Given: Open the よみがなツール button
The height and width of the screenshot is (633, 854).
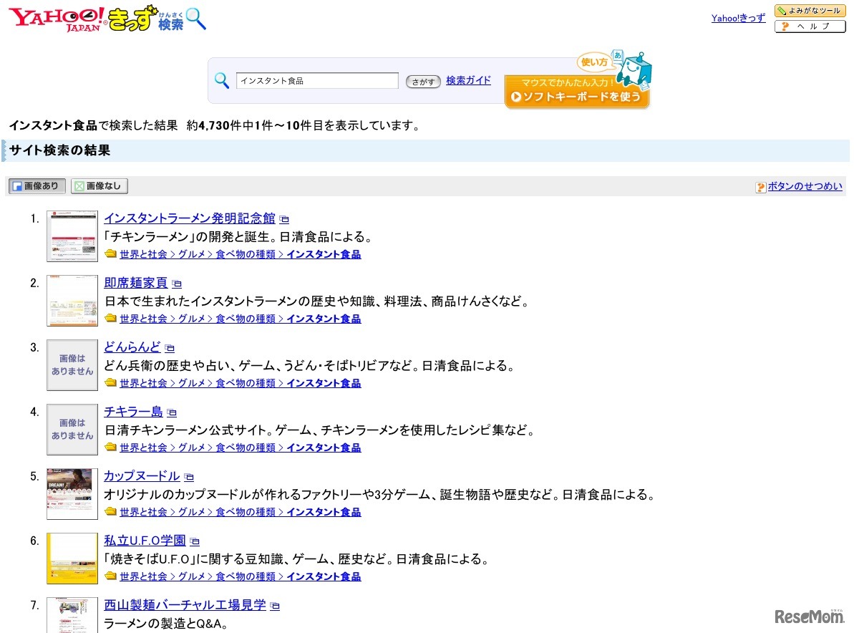Looking at the screenshot, I should [x=810, y=11].
